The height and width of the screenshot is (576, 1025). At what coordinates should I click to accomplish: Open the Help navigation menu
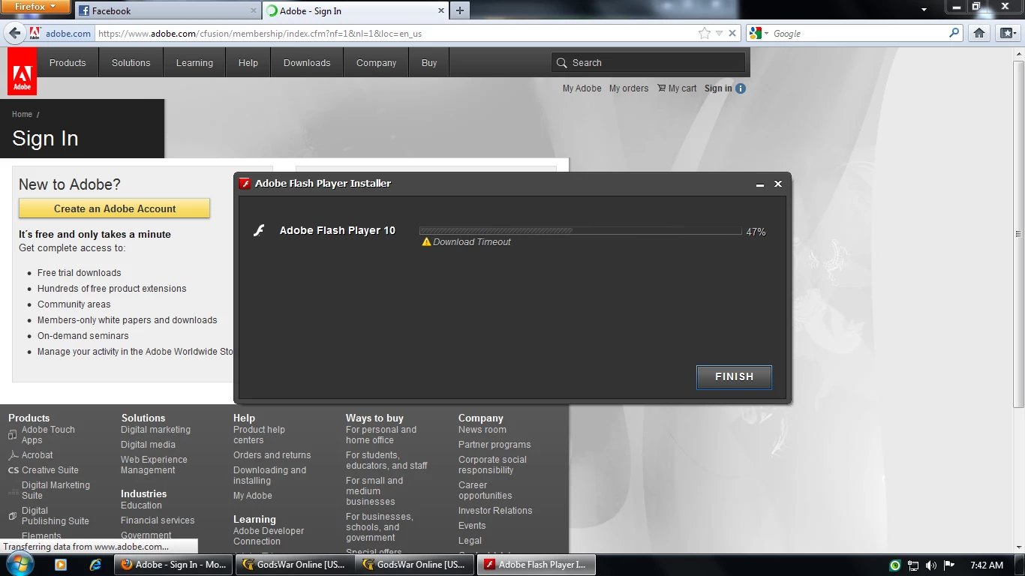tap(248, 63)
